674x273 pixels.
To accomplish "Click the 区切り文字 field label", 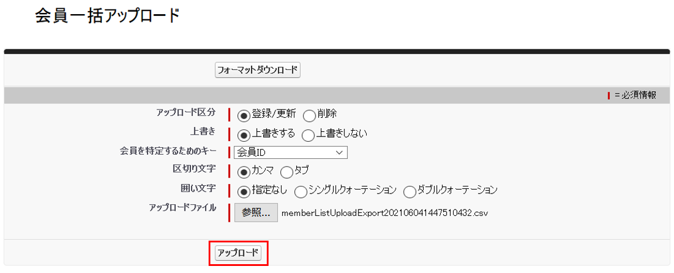I will coord(194,169).
